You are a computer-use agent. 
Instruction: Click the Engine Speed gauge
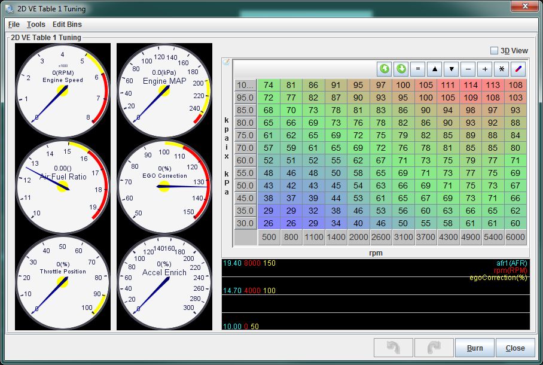63,91
